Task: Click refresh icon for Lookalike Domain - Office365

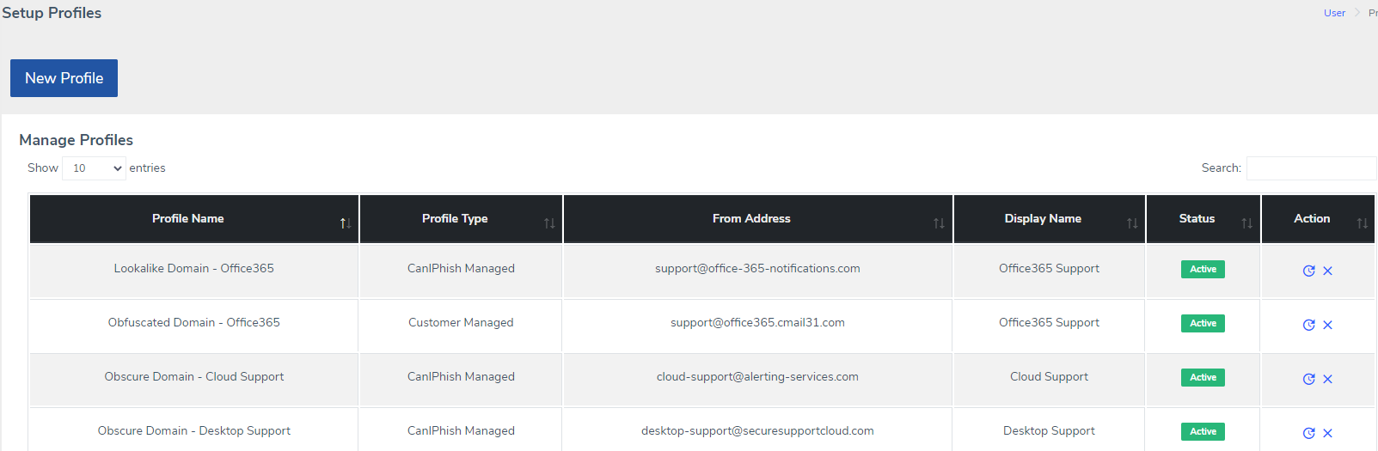Action: coord(1308,271)
